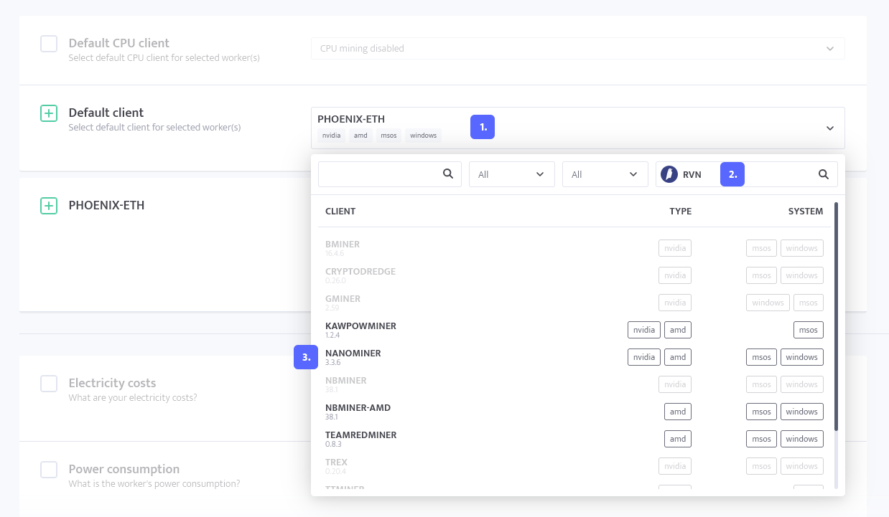Toggle the green plus box beside PHOENIX-ETH section

coord(49,206)
